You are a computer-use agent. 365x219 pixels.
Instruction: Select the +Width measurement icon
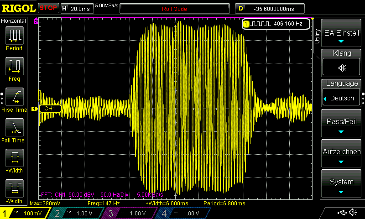(x=14, y=159)
